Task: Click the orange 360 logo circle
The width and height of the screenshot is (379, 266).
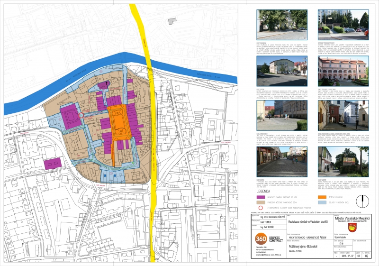Action: tap(261, 239)
